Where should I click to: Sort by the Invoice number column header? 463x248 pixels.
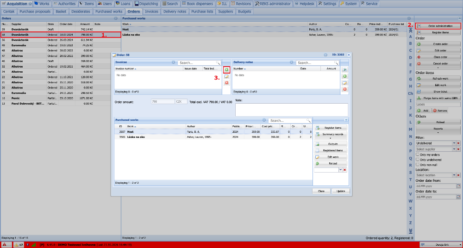[x=149, y=68]
